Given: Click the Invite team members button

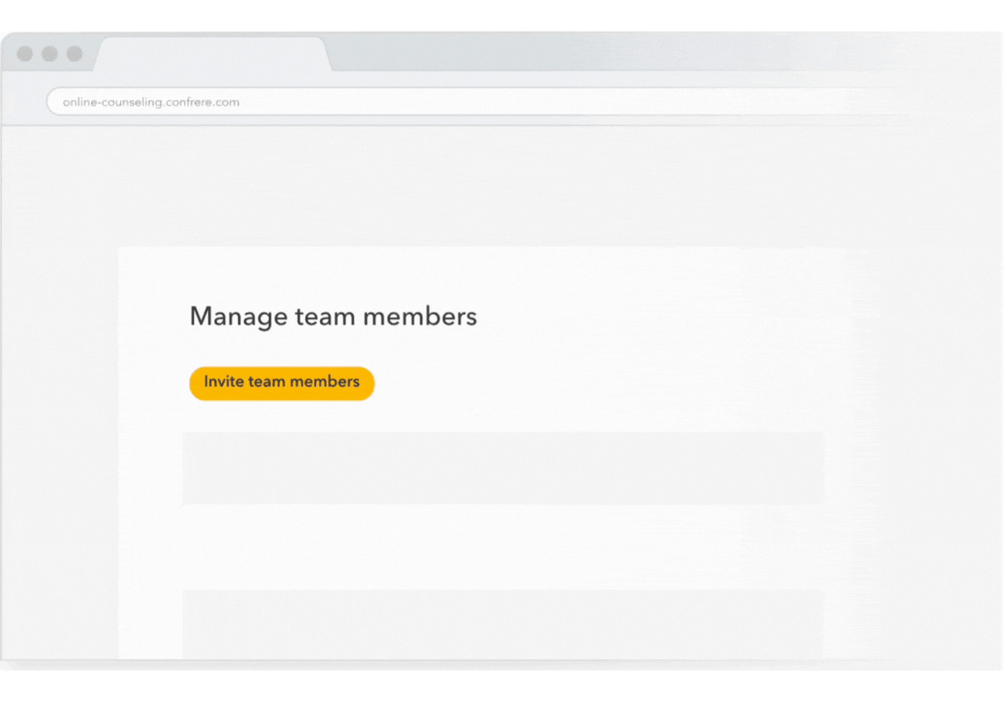Looking at the screenshot, I should click(282, 383).
